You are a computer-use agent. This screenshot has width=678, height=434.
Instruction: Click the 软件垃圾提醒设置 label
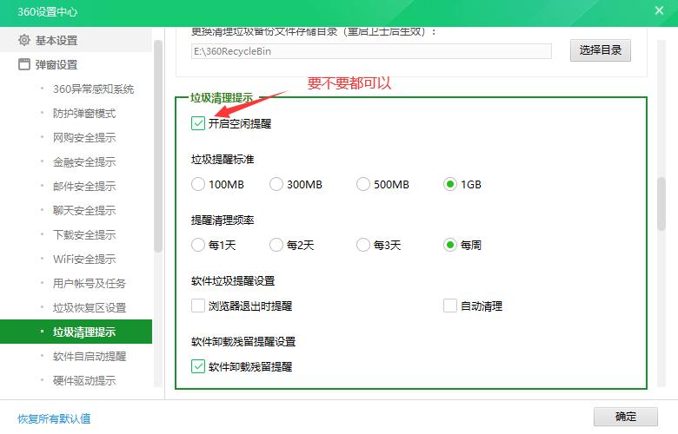pos(233,281)
